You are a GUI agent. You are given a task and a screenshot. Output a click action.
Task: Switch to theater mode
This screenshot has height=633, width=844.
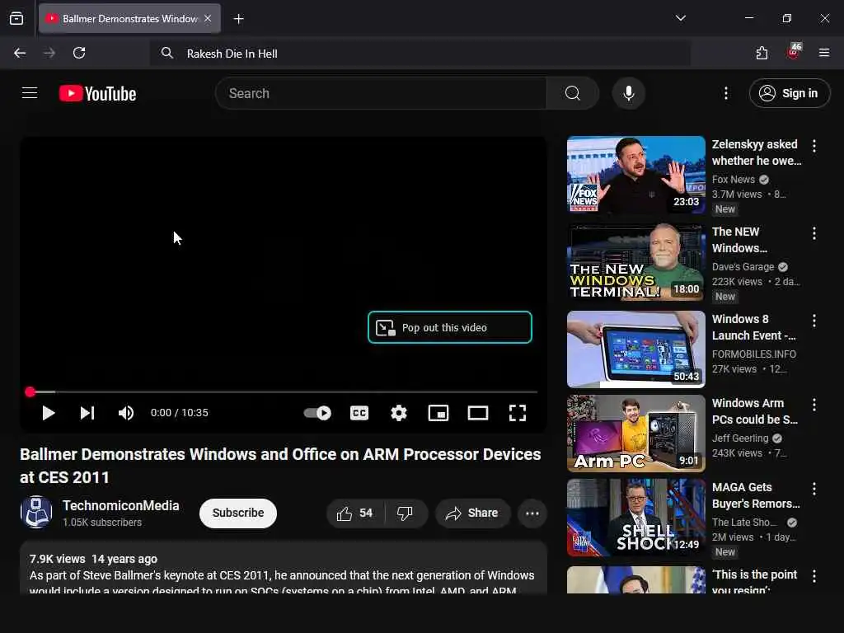coord(478,413)
